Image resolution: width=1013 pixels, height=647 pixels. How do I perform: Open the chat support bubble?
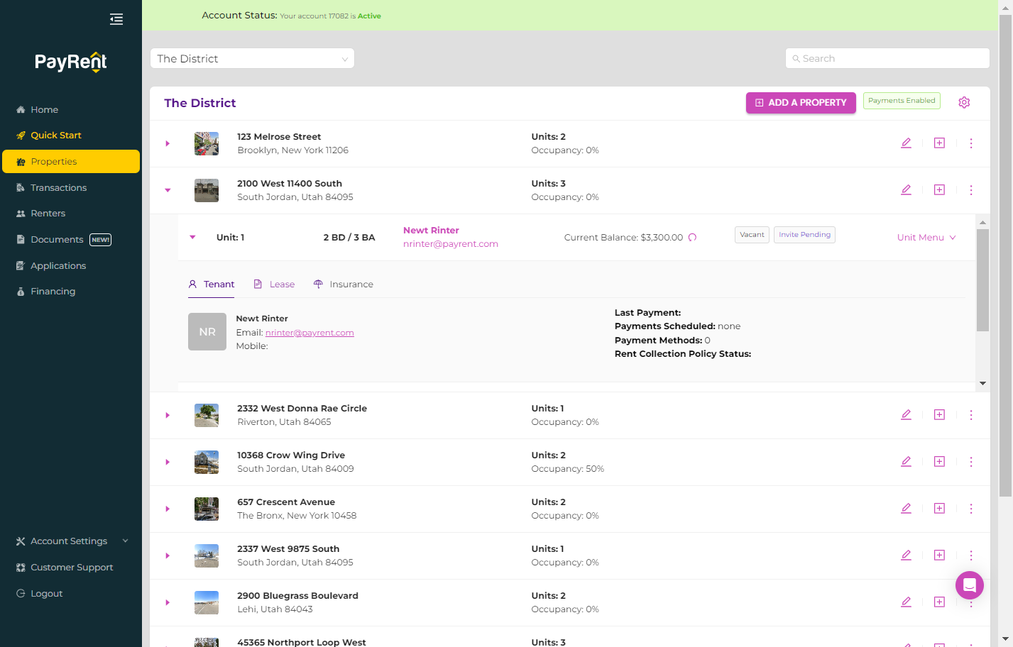(x=970, y=585)
